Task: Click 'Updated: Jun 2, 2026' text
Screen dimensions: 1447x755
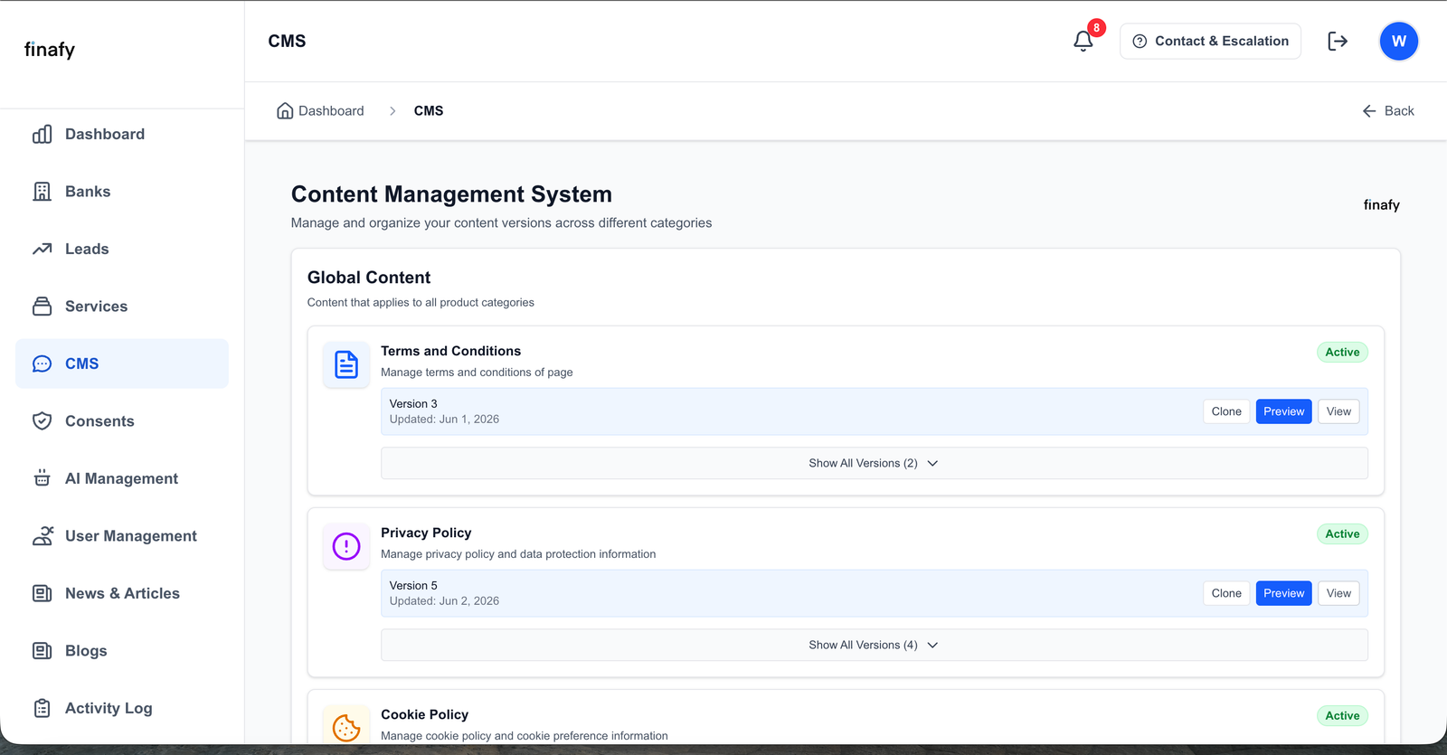Action: [444, 601]
